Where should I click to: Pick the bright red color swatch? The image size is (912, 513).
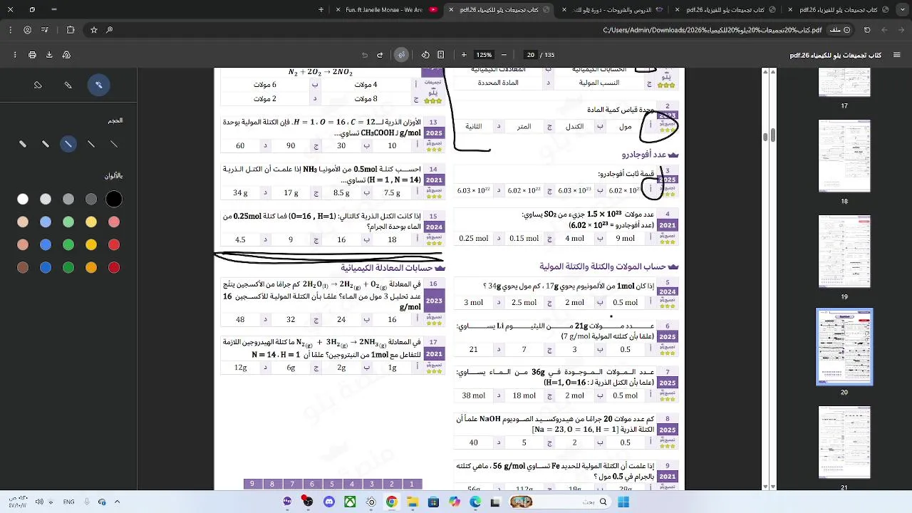(x=114, y=245)
